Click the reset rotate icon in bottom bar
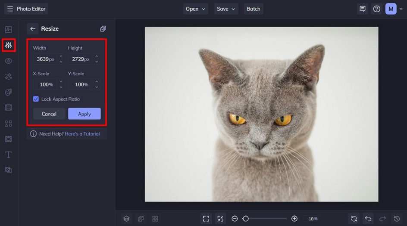This screenshot has width=407, height=226. click(354, 219)
